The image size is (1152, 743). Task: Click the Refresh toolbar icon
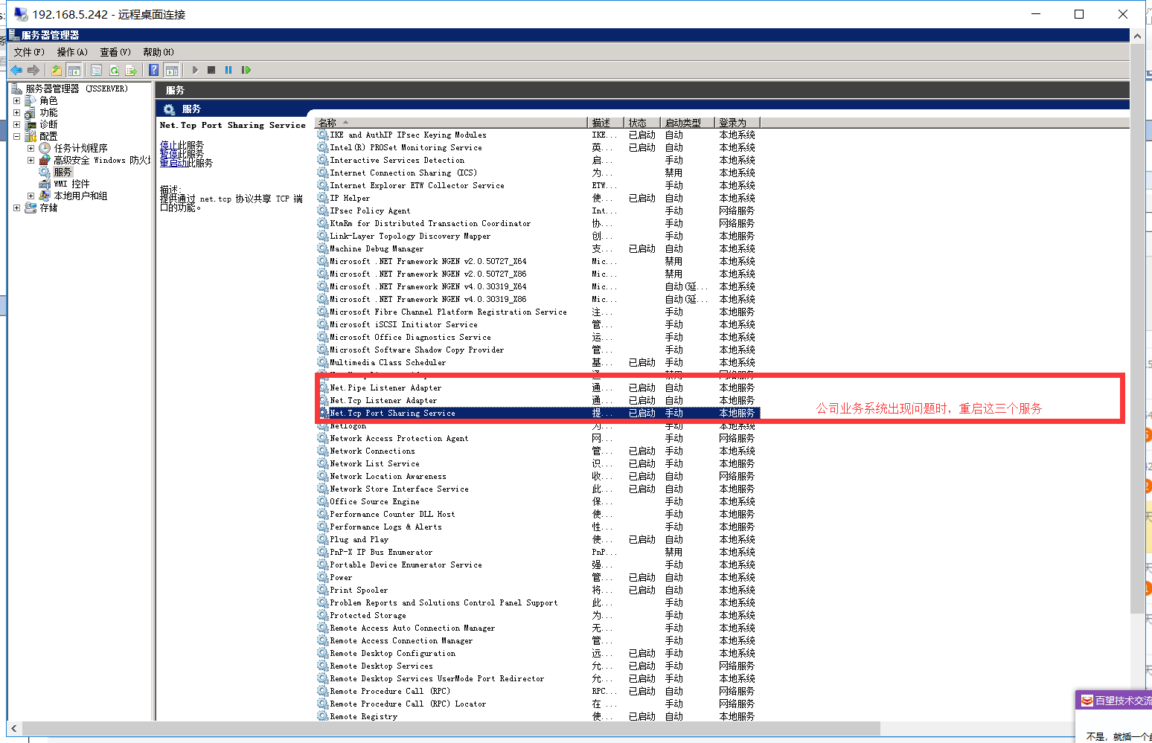[114, 70]
